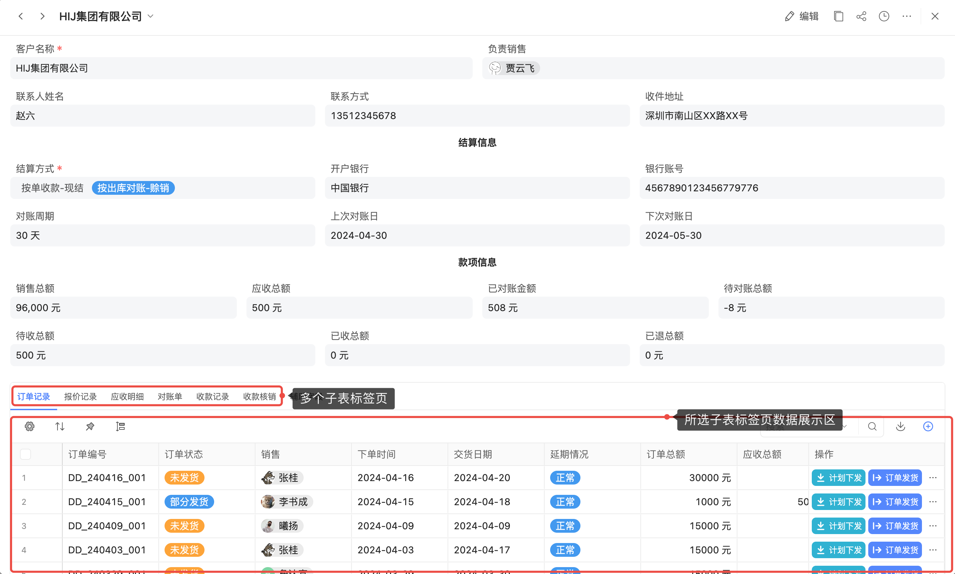Click the 银行账号 field value
This screenshot has width=955, height=574.
coord(792,188)
